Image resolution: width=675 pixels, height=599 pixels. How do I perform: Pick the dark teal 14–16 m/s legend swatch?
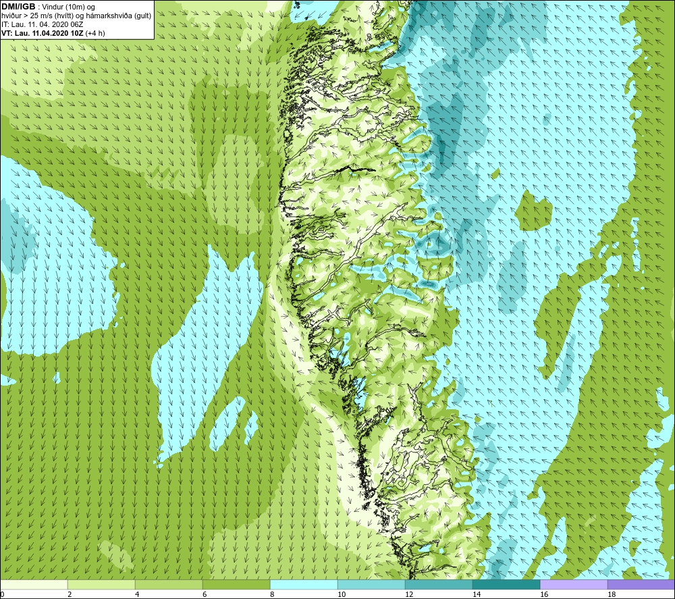506,584
